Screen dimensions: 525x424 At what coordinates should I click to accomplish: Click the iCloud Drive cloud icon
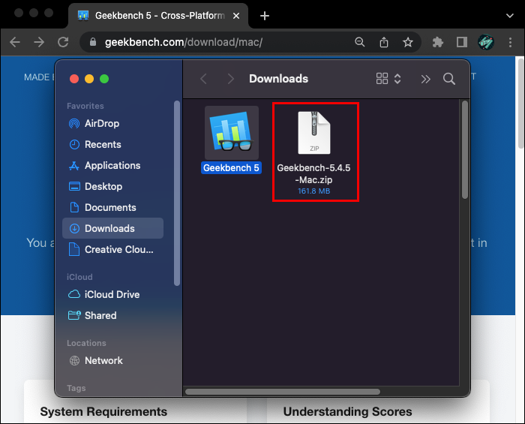click(x=74, y=294)
